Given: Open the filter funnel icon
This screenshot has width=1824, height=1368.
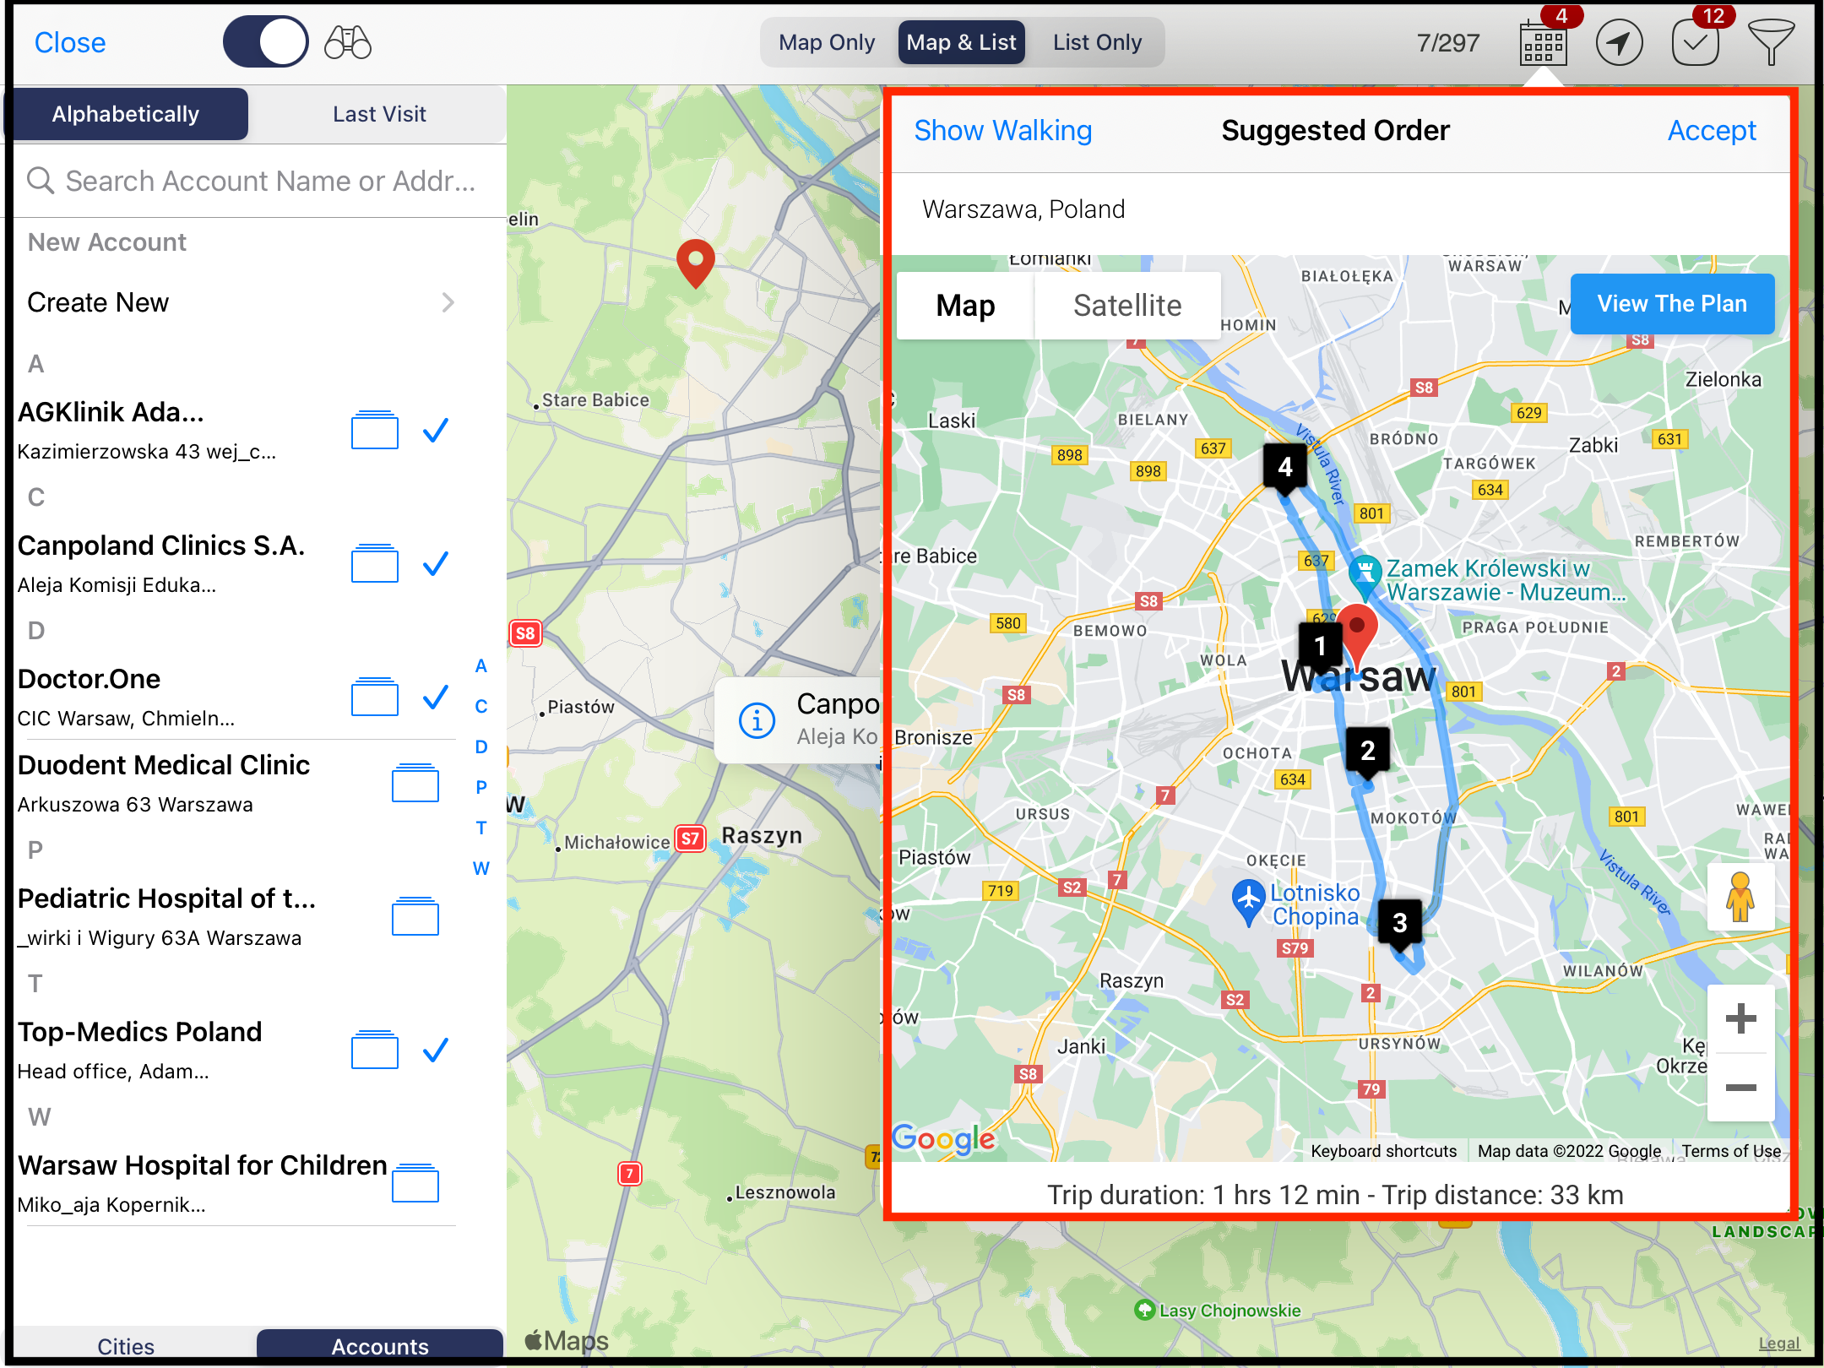Looking at the screenshot, I should click(1771, 42).
